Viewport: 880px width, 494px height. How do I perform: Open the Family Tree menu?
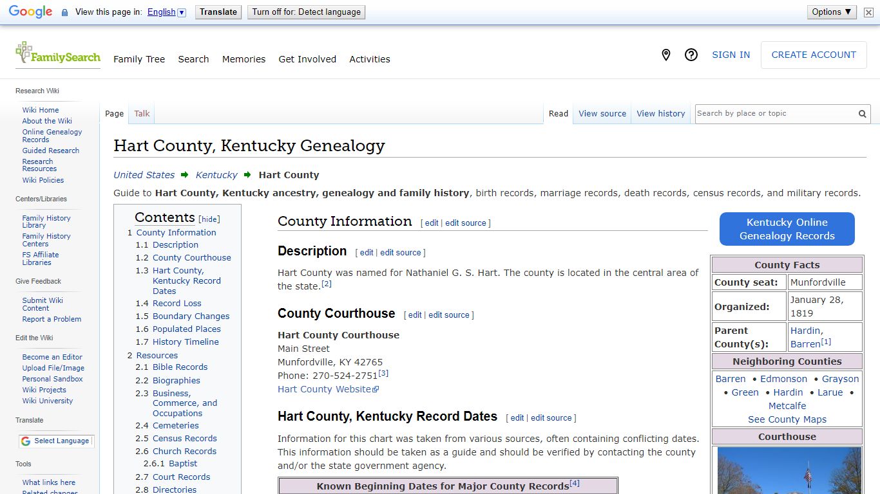[139, 59]
